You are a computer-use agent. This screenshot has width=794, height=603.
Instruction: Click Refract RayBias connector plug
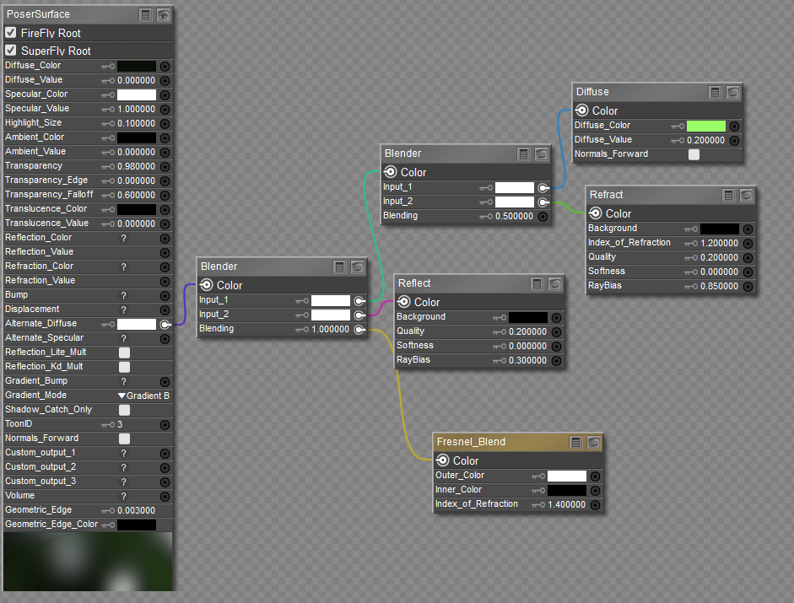748,287
